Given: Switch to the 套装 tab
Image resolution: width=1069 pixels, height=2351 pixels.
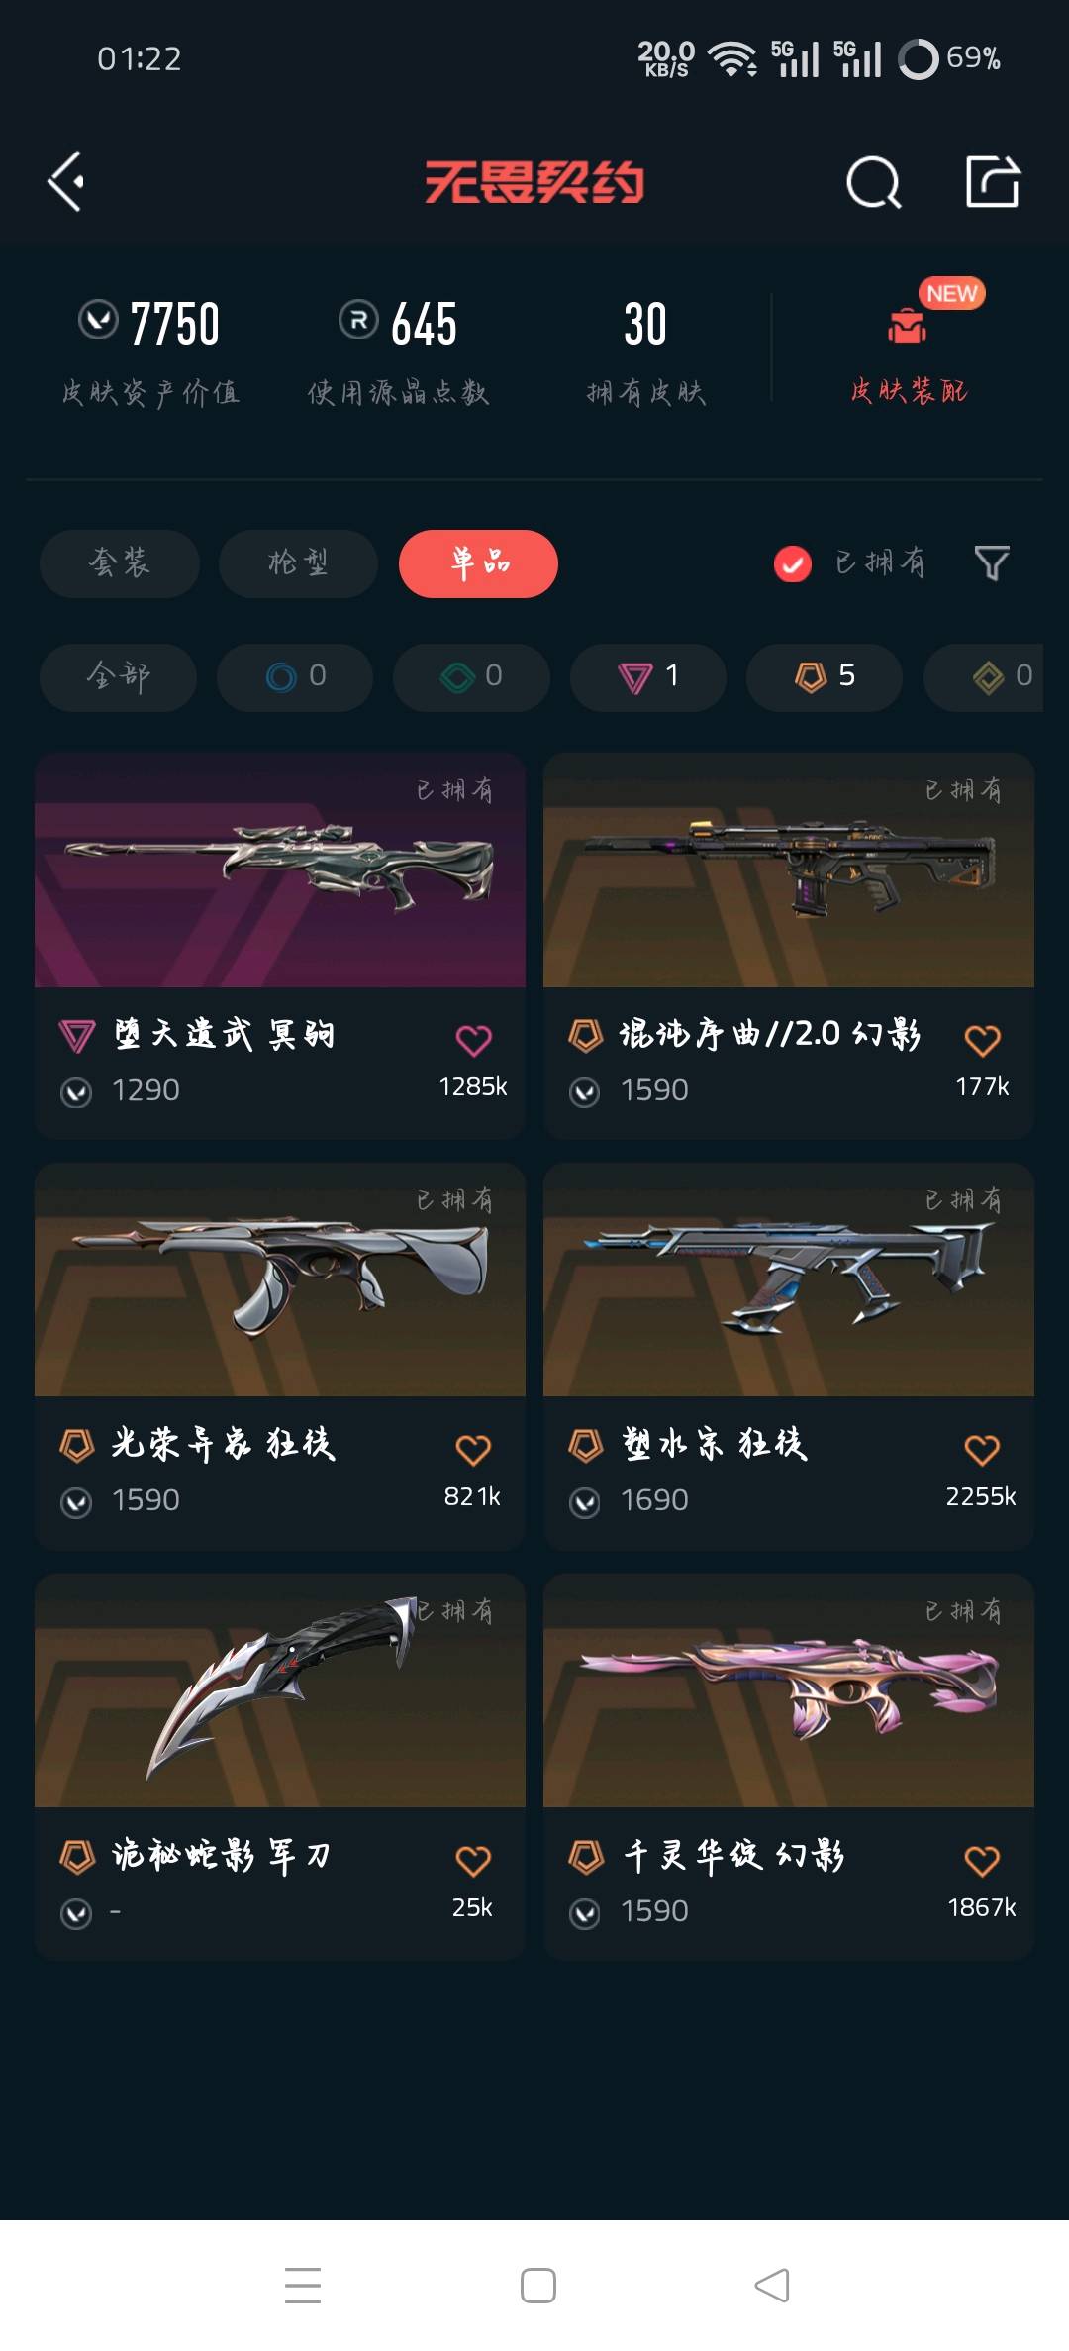Looking at the screenshot, I should (120, 563).
